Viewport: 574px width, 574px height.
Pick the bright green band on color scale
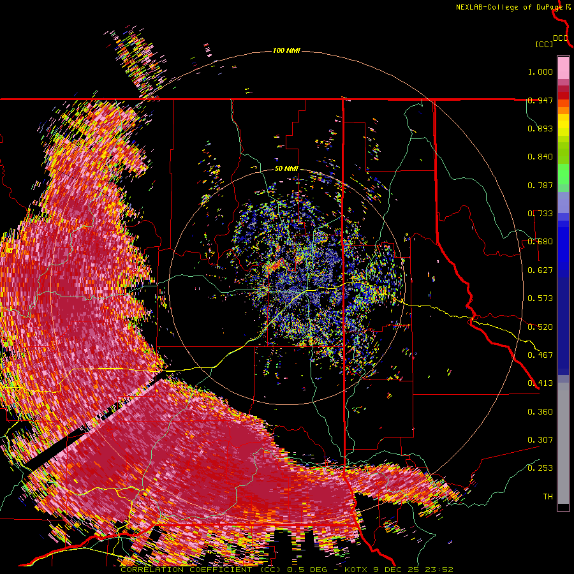[563, 174]
